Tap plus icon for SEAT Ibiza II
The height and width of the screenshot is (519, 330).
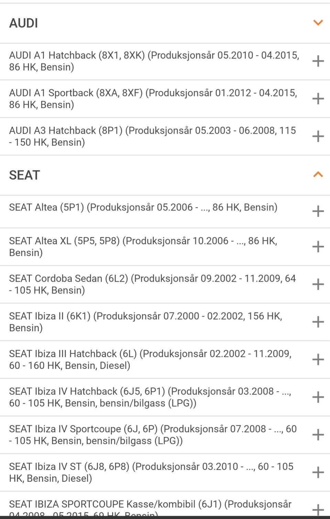[x=318, y=322]
